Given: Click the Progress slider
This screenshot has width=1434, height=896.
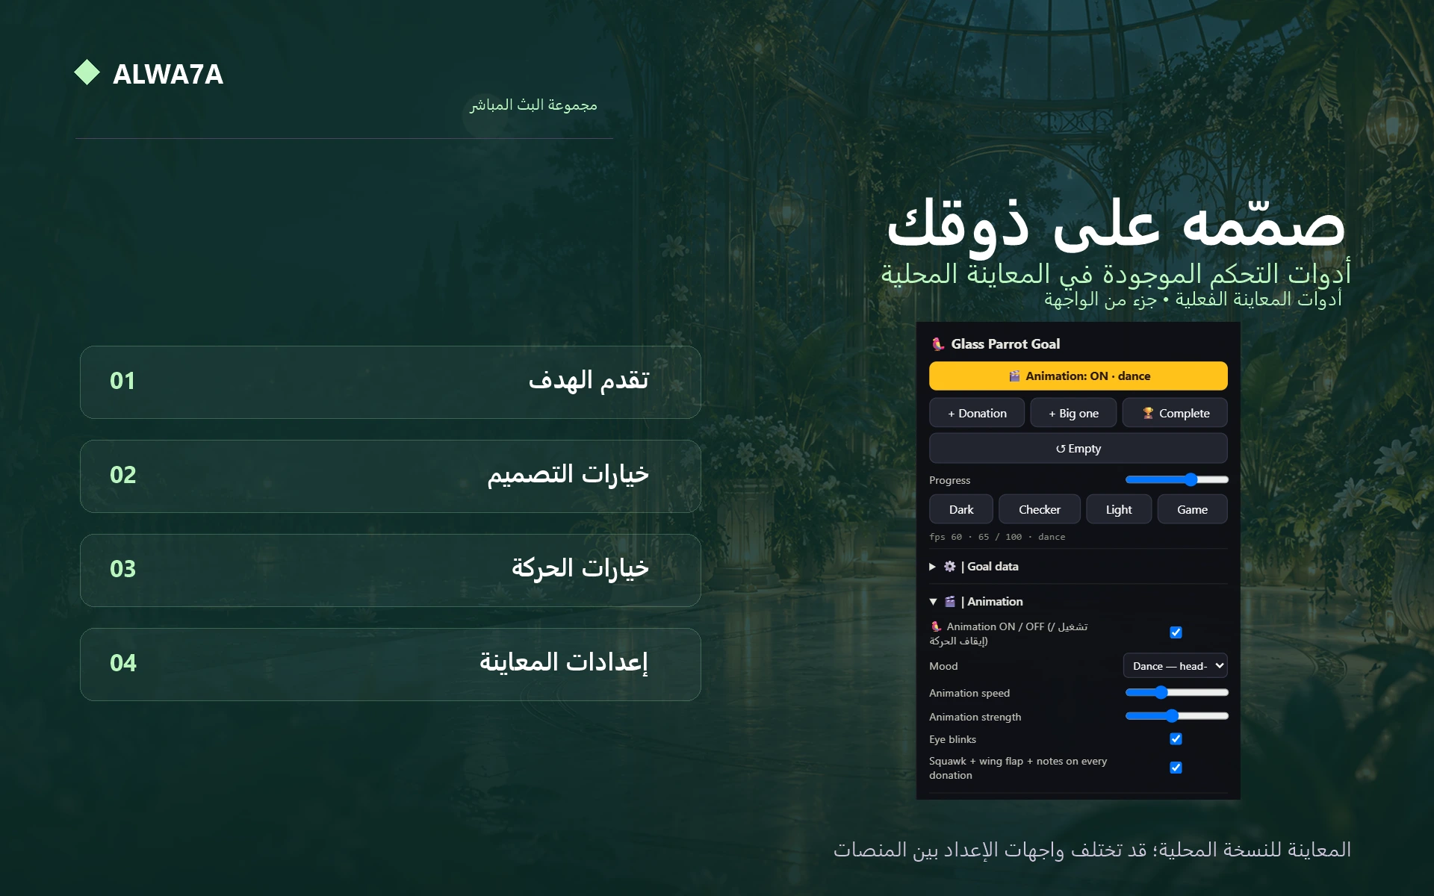Looking at the screenshot, I should [x=1177, y=479].
